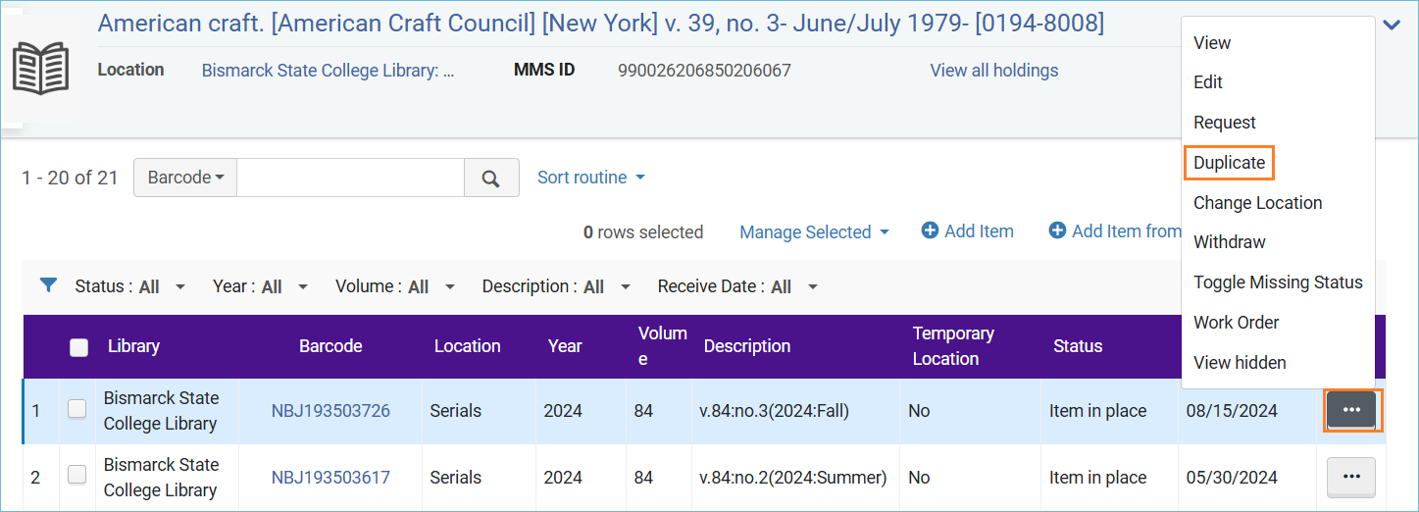This screenshot has height=512, width=1419.
Task: Open barcode link NBJ193503726
Action: [x=330, y=411]
